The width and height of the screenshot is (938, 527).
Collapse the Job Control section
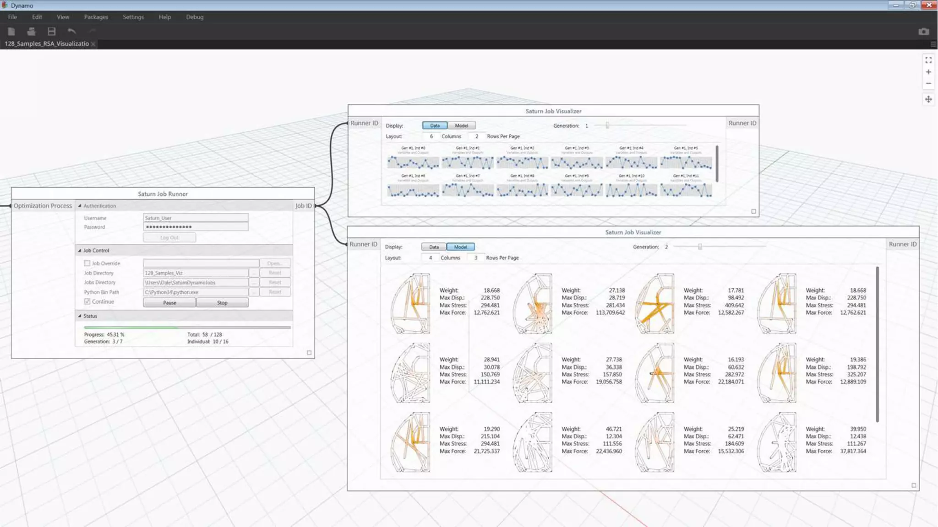coord(80,251)
